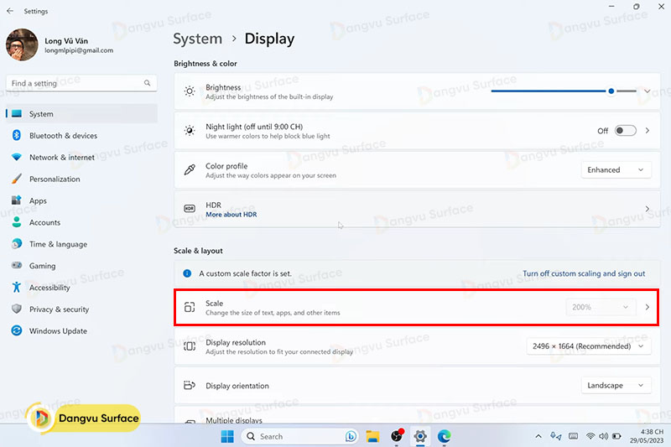This screenshot has height=447, width=671.
Task: Click Turn off custom scaling and sign out
Action: [584, 273]
